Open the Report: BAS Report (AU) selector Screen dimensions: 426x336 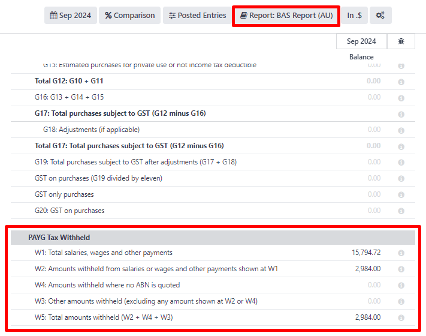[286, 16]
